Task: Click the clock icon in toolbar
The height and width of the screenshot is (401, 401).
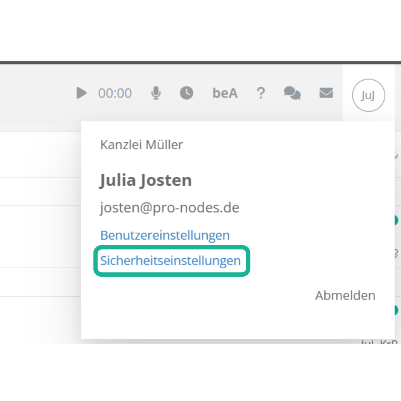Action: pos(186,93)
